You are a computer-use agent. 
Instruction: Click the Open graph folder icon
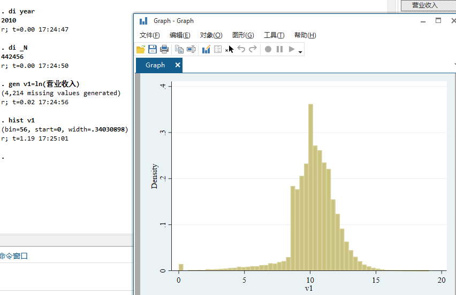141,49
